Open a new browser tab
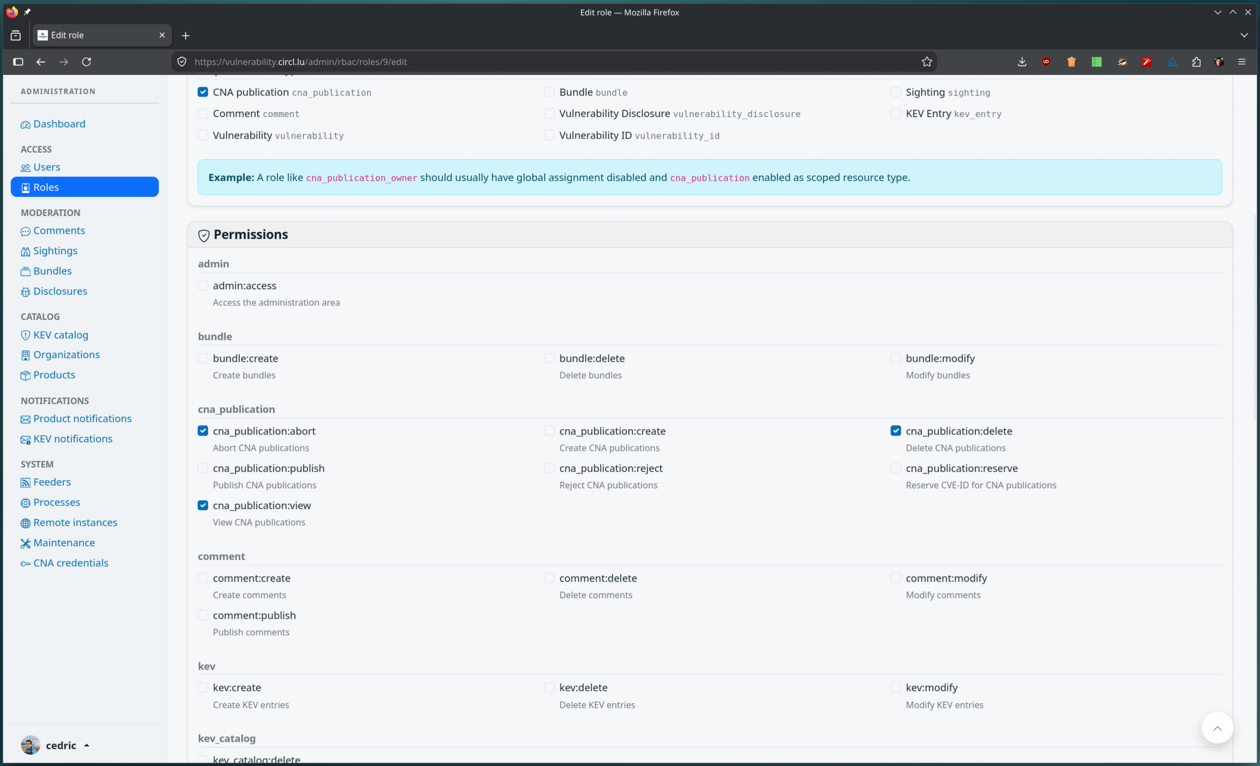 pos(186,36)
